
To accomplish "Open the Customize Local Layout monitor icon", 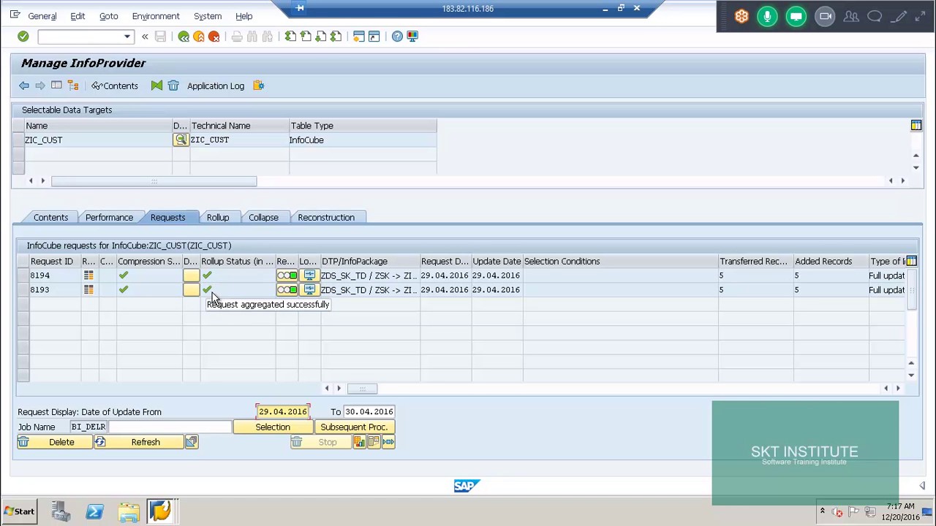I will coord(412,37).
